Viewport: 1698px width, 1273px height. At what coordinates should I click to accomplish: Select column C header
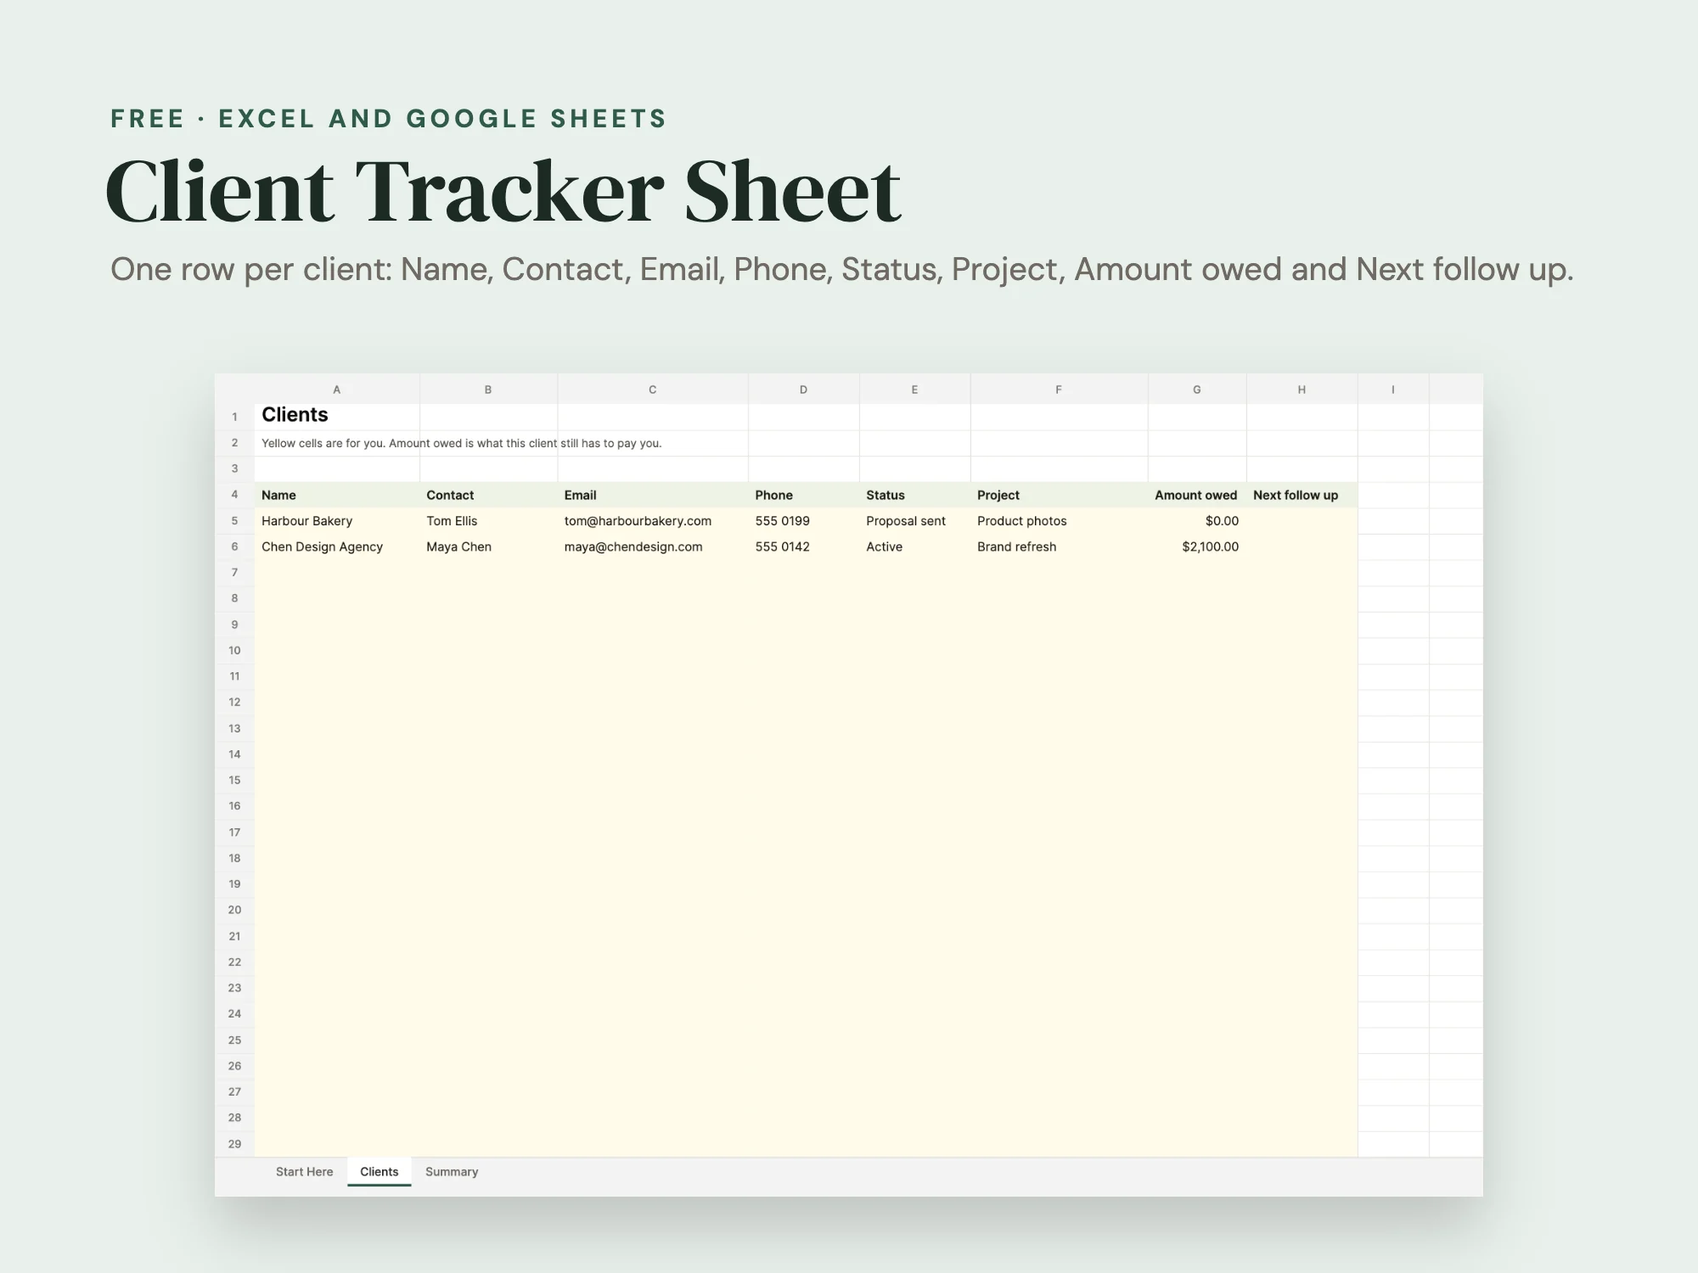(653, 390)
